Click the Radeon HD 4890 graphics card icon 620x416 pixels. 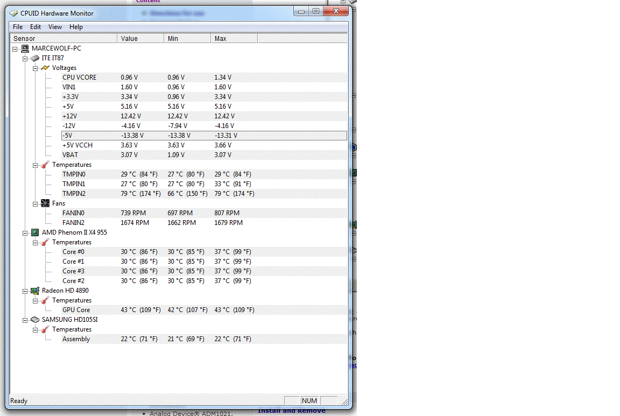point(35,291)
